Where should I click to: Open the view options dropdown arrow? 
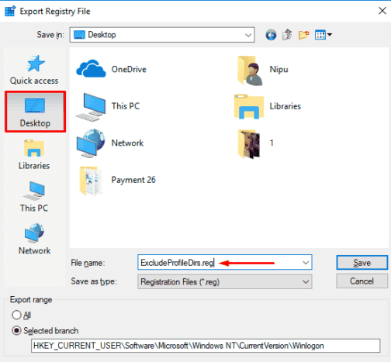point(330,35)
